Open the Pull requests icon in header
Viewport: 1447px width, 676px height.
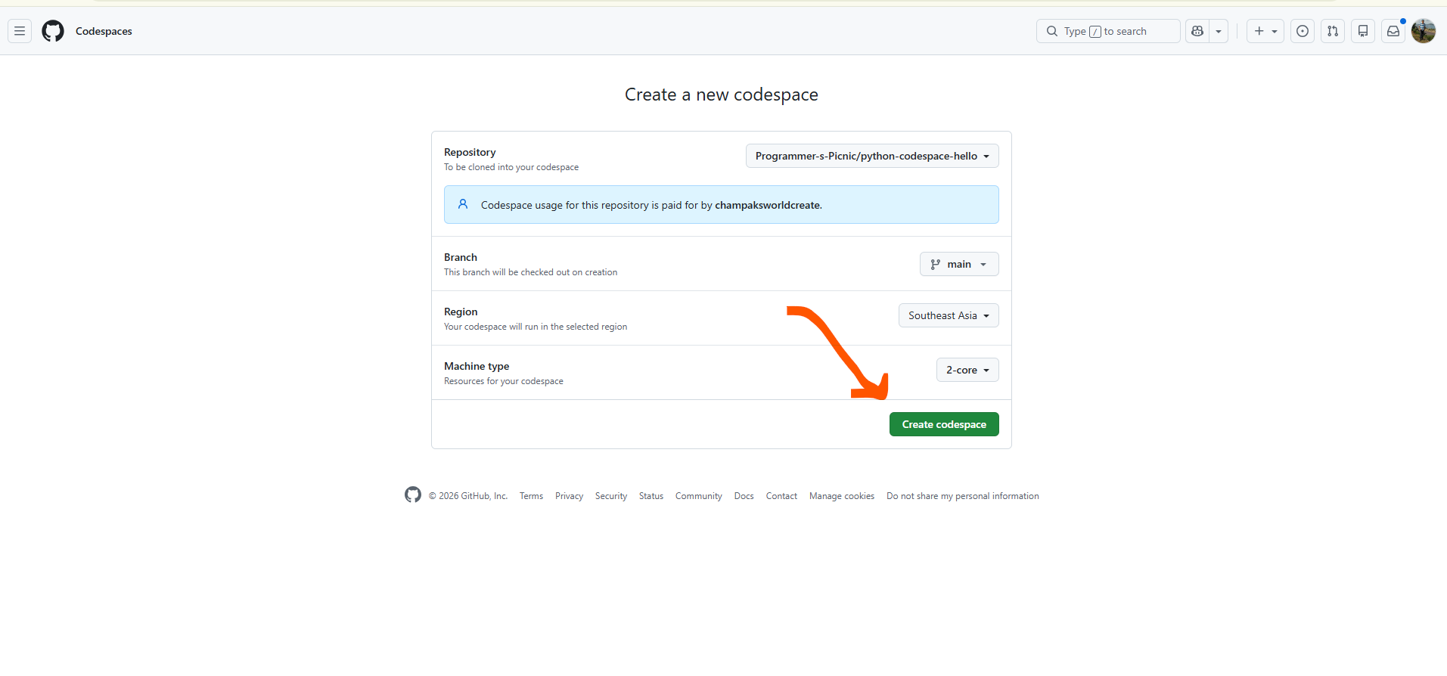click(x=1333, y=31)
